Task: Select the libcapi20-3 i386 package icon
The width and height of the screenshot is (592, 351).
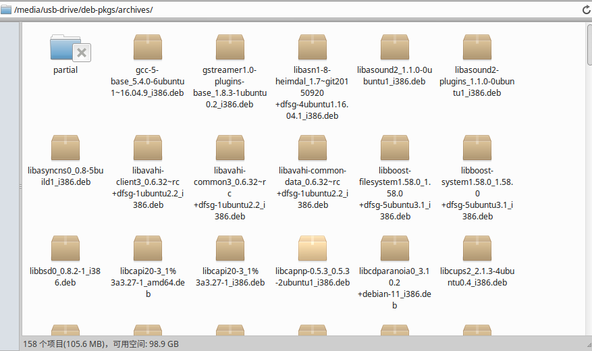Action: [230, 248]
